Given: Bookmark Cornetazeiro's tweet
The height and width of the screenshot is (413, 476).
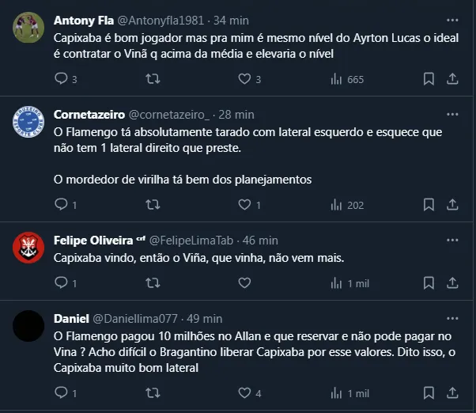Looking at the screenshot, I should pyautogui.click(x=428, y=204).
